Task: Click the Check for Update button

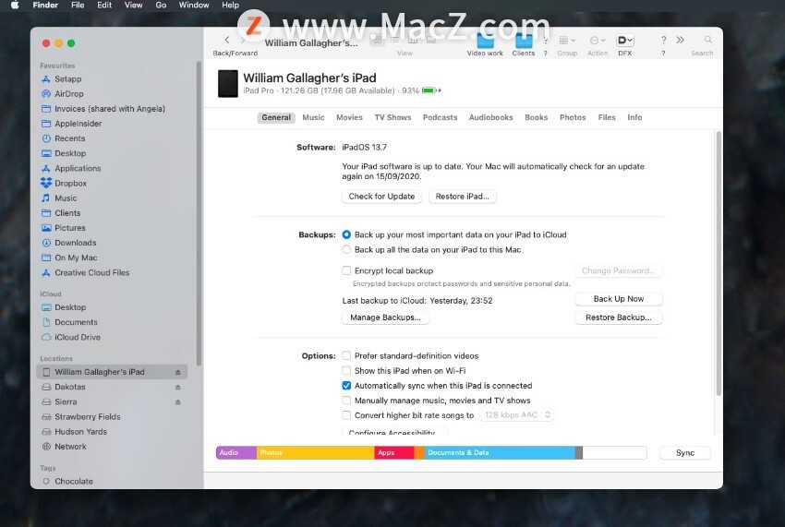Action: 381,197
